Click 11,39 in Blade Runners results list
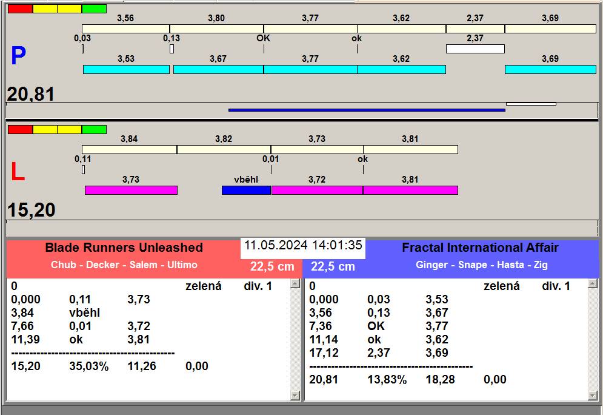The image size is (603, 415). coord(26,340)
